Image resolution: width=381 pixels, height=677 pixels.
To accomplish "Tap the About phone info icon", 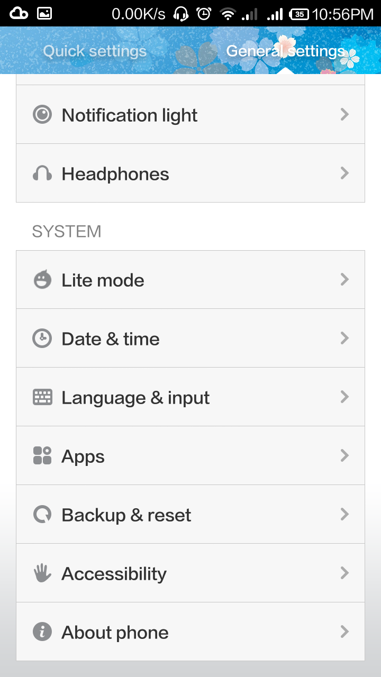I will tap(42, 632).
